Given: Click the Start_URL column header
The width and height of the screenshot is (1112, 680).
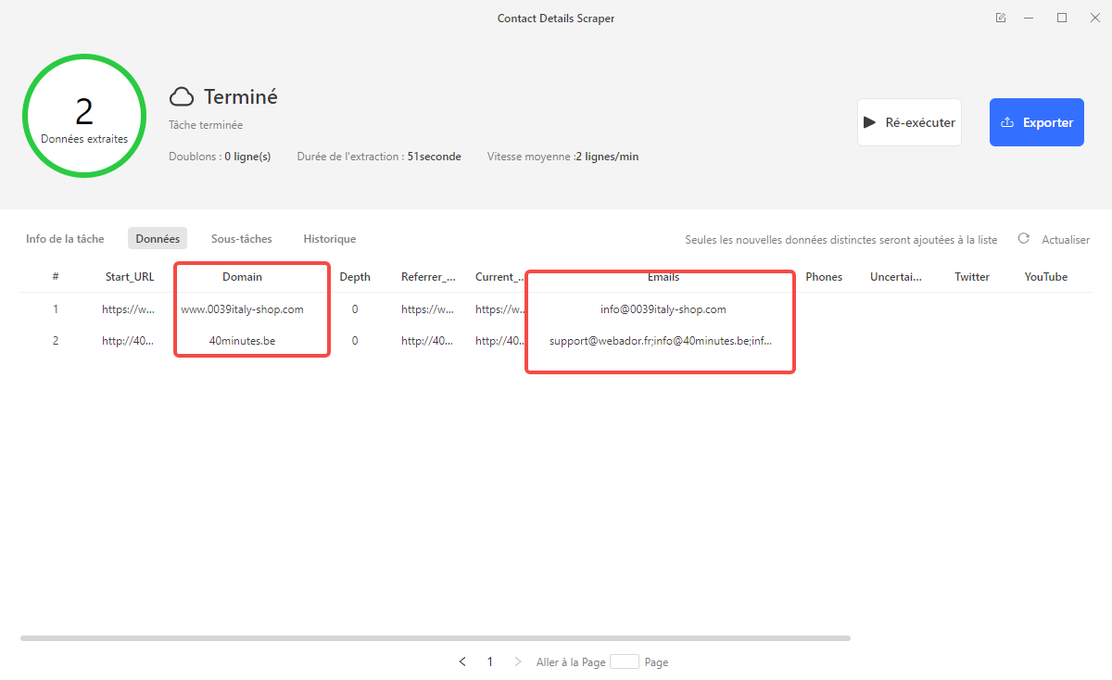Looking at the screenshot, I should 130,277.
